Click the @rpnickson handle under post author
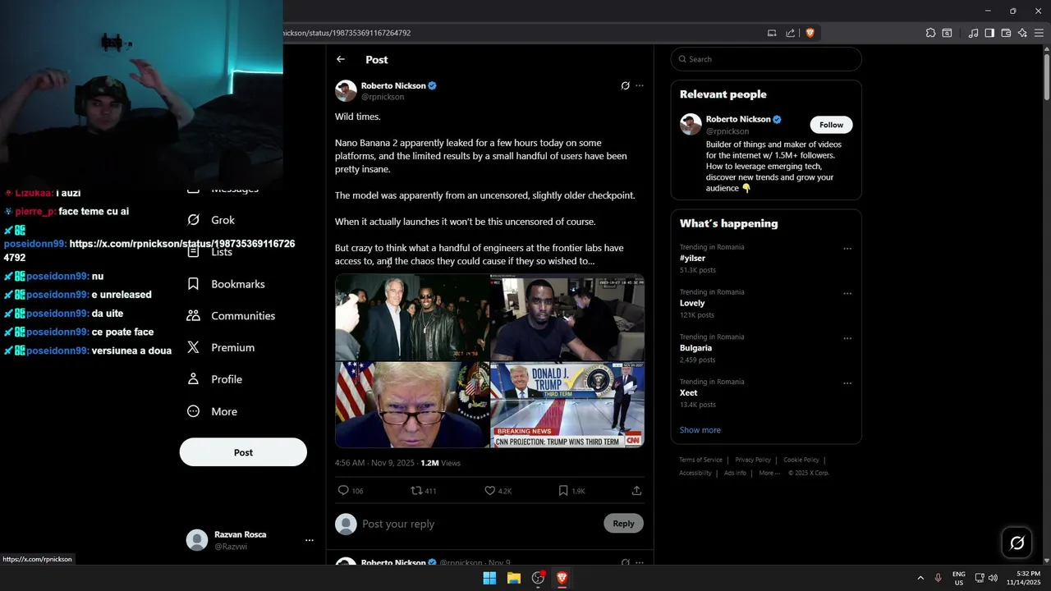This screenshot has width=1051, height=591. [x=383, y=97]
